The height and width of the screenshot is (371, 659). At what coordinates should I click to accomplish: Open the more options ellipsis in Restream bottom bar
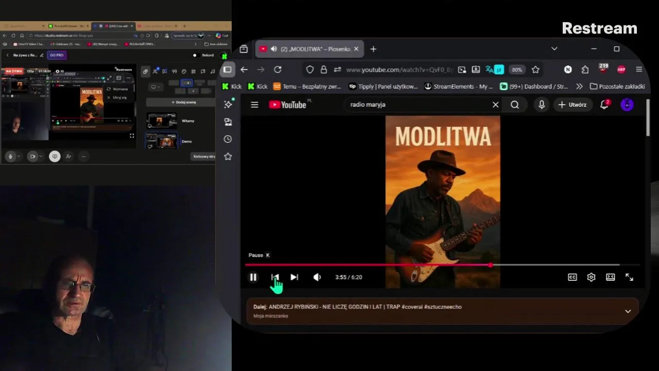[83, 156]
